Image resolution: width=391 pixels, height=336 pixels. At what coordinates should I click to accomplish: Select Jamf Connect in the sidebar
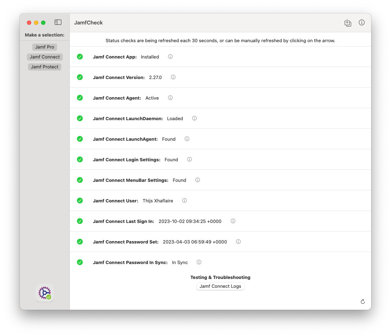45,57
